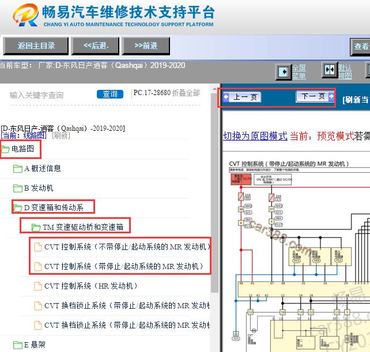Collapse the 电路图 folder icon
The image size is (370, 352).
[x=5, y=149]
